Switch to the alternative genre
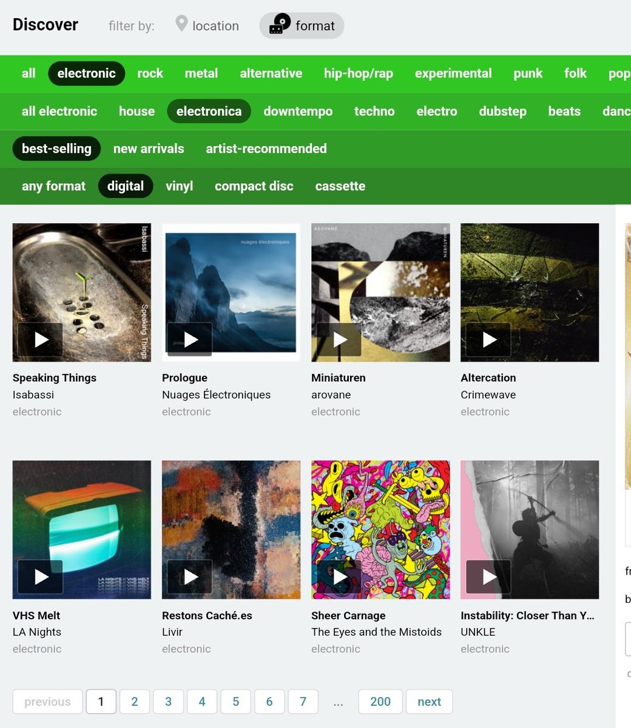631x728 pixels. pyautogui.click(x=271, y=73)
